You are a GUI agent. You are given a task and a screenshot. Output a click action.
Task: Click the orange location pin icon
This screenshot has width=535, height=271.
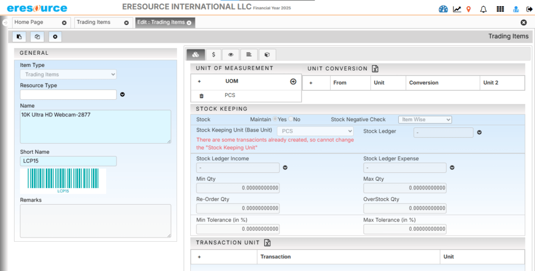469,9
